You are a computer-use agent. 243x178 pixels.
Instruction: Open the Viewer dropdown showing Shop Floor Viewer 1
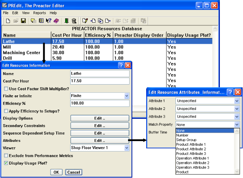click(127, 148)
